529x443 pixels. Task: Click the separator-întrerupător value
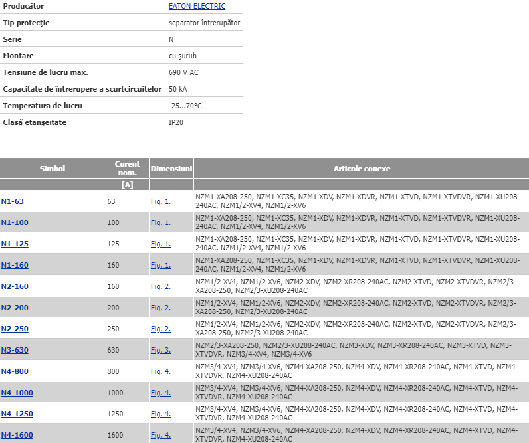click(x=205, y=23)
